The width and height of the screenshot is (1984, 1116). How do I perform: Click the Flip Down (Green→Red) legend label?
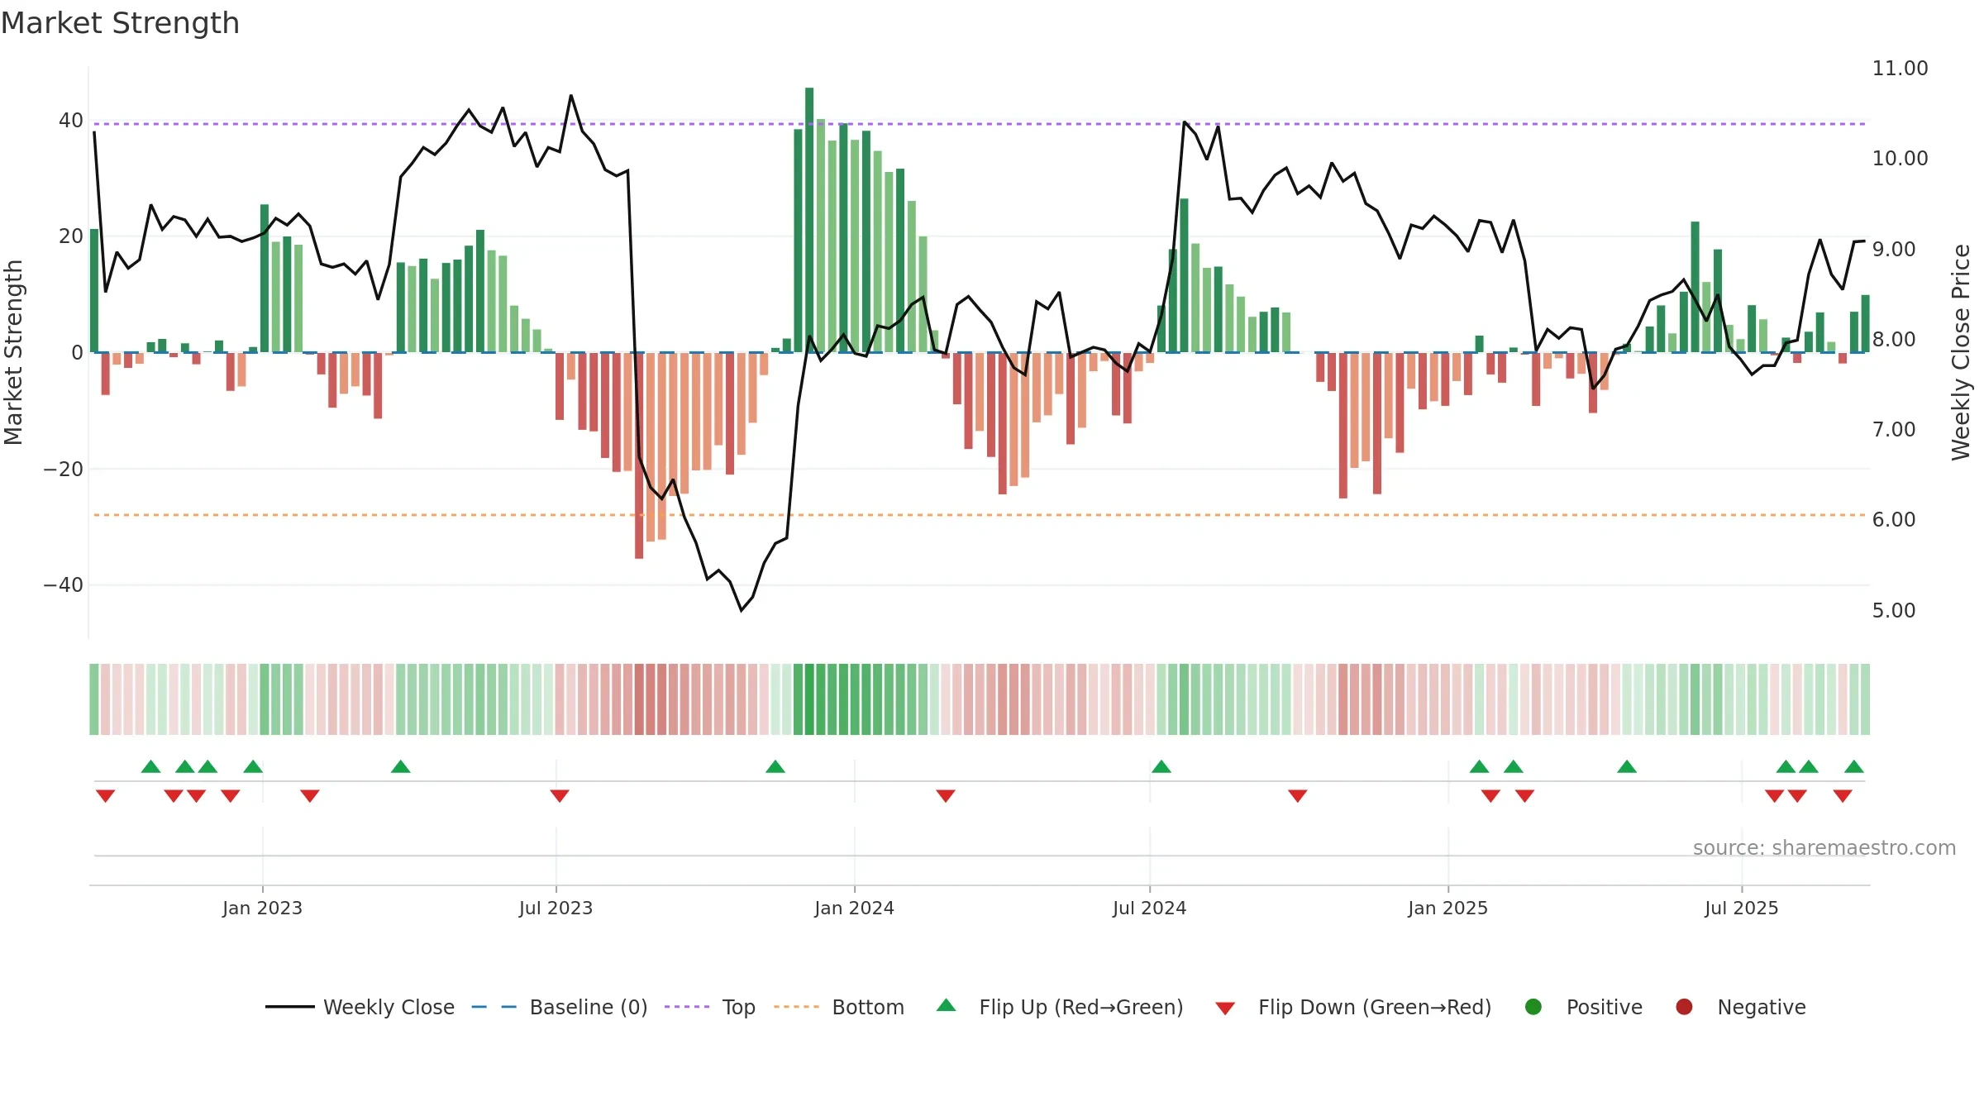click(1375, 1007)
